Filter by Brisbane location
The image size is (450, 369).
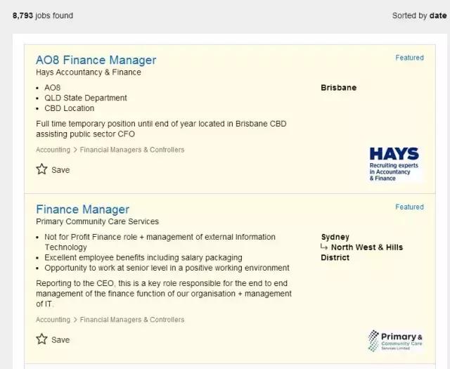click(338, 88)
